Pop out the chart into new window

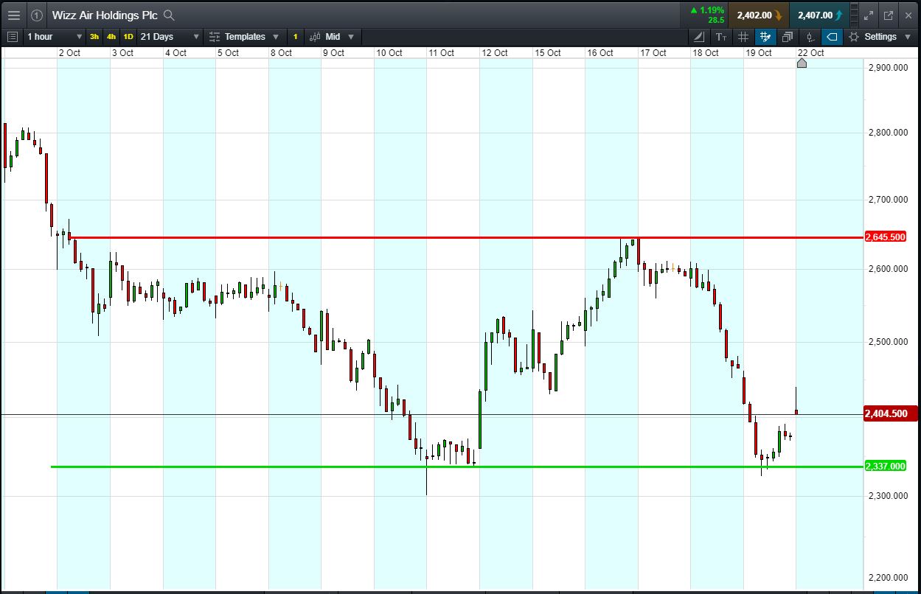coord(888,15)
